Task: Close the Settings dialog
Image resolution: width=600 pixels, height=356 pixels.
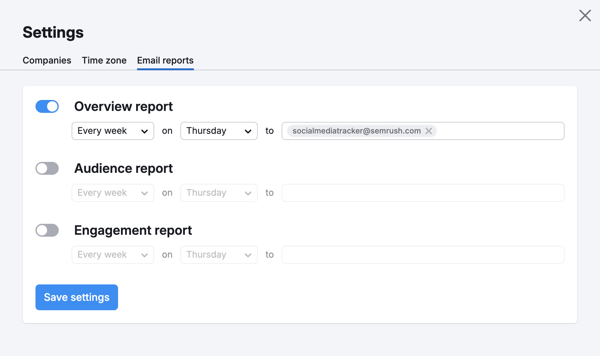Action: (585, 15)
